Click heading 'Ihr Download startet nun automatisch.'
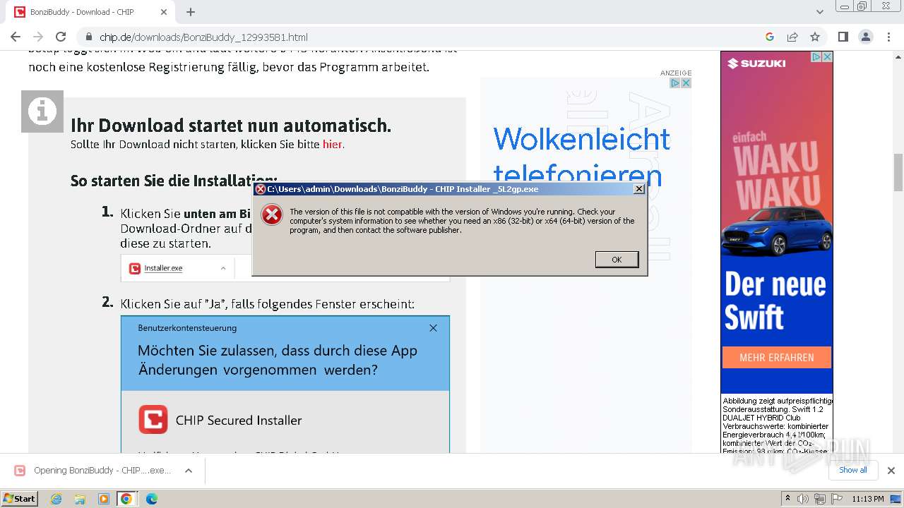 (x=231, y=126)
